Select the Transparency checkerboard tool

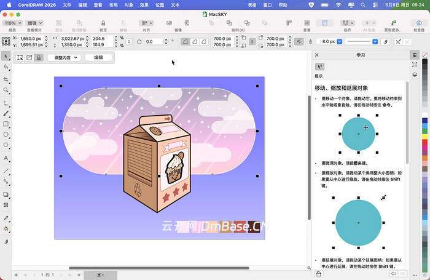[6, 205]
